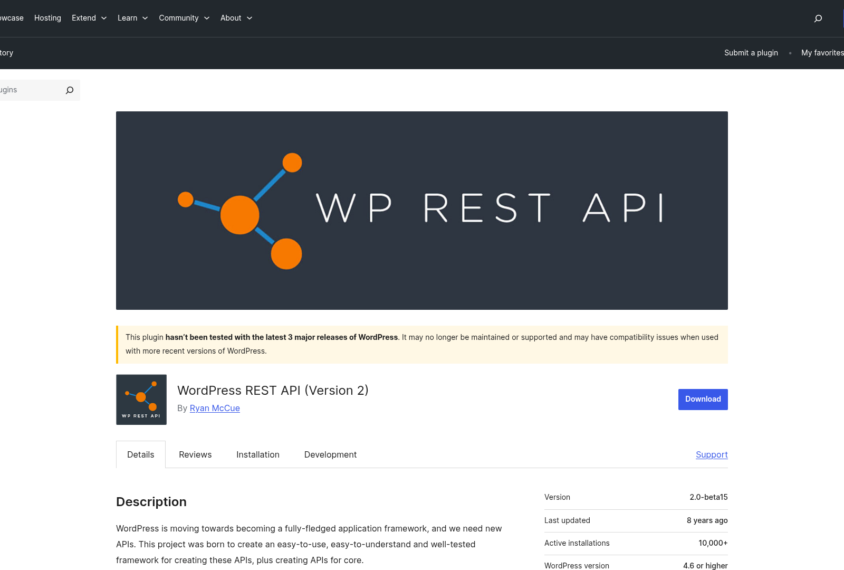Open the Showcase menu item
844x570 pixels.
[12, 18]
